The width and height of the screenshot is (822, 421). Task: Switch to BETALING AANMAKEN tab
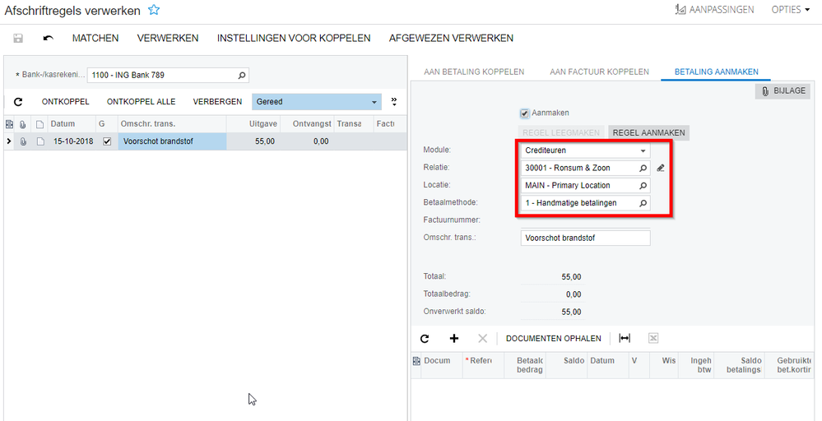[716, 72]
